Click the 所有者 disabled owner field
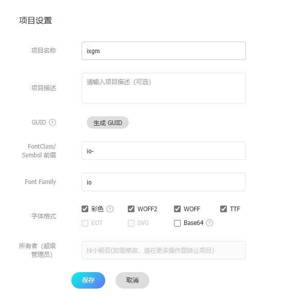Viewport: 290px width, 305px height. pos(164,250)
